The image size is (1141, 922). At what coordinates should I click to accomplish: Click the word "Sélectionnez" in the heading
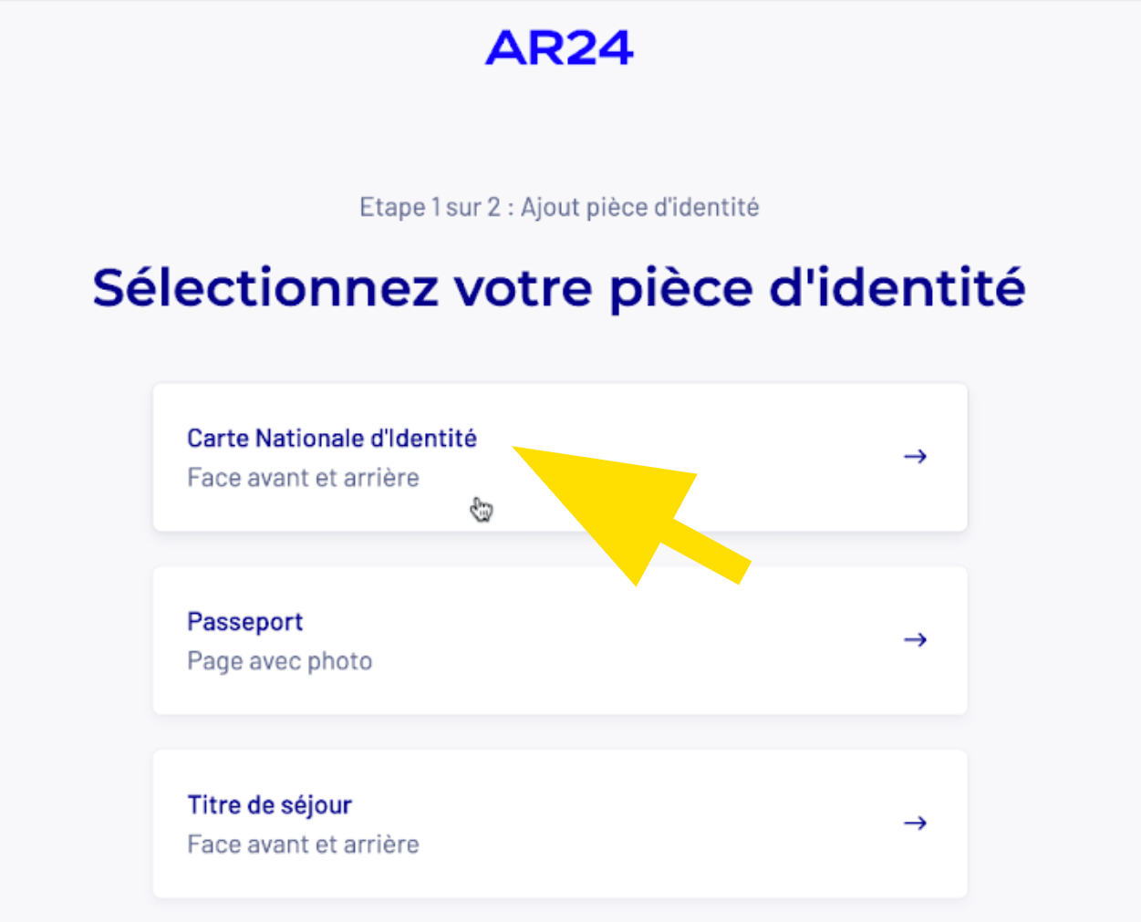click(x=265, y=288)
